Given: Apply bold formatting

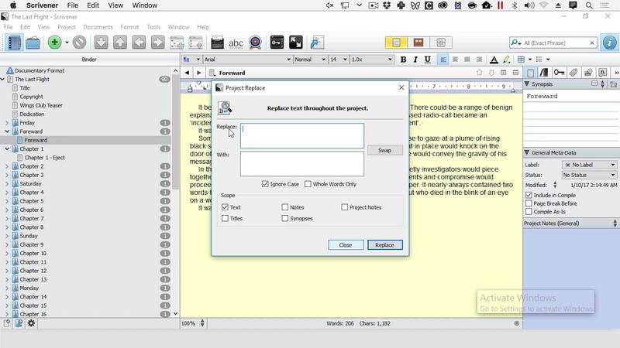Looking at the screenshot, I should pos(403,60).
